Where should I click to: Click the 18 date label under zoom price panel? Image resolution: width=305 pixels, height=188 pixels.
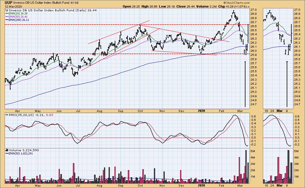click(x=266, y=111)
